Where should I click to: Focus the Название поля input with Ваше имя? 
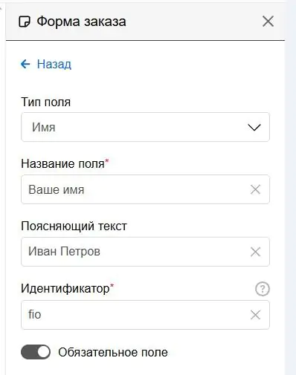tap(145, 189)
